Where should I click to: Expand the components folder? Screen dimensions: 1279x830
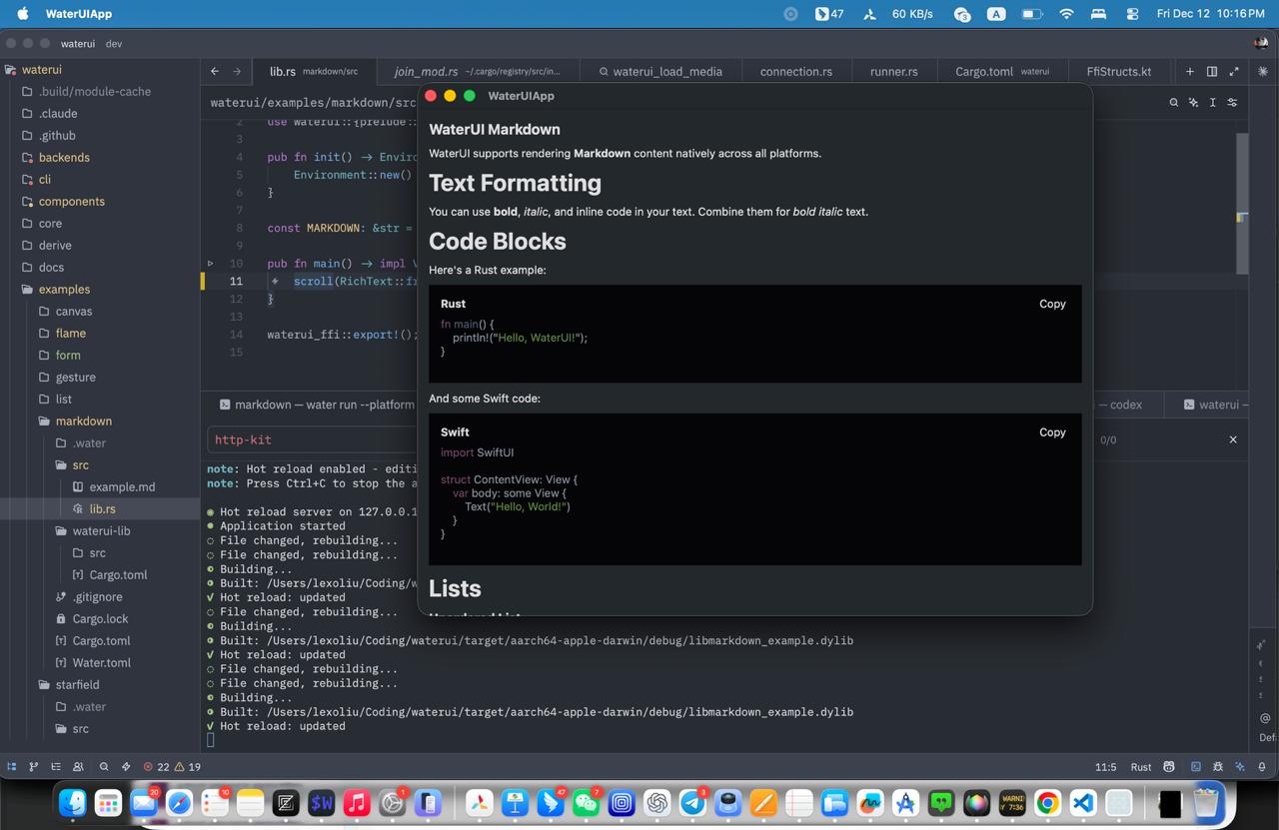click(100, 202)
